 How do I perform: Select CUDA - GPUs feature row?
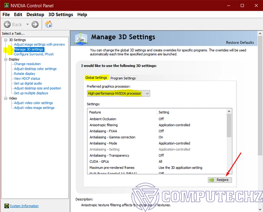click(157, 161)
